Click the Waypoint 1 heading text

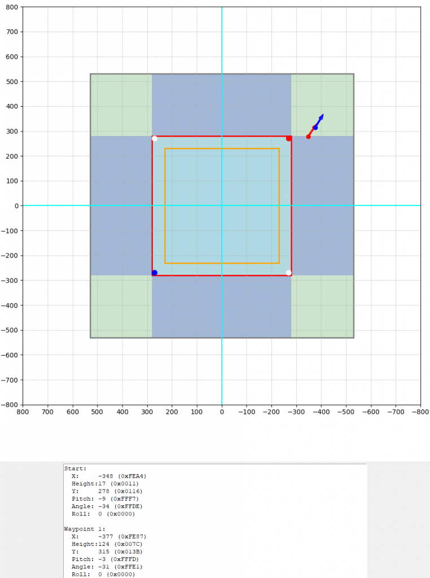84,529
